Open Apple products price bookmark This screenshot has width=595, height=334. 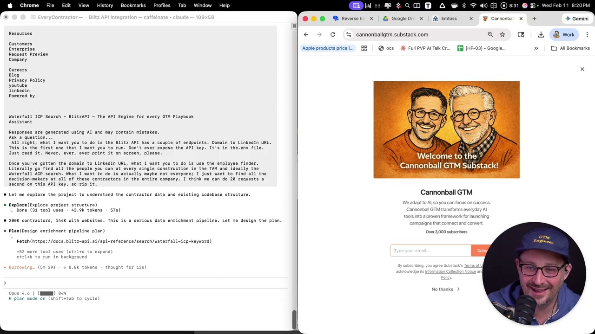coord(328,48)
